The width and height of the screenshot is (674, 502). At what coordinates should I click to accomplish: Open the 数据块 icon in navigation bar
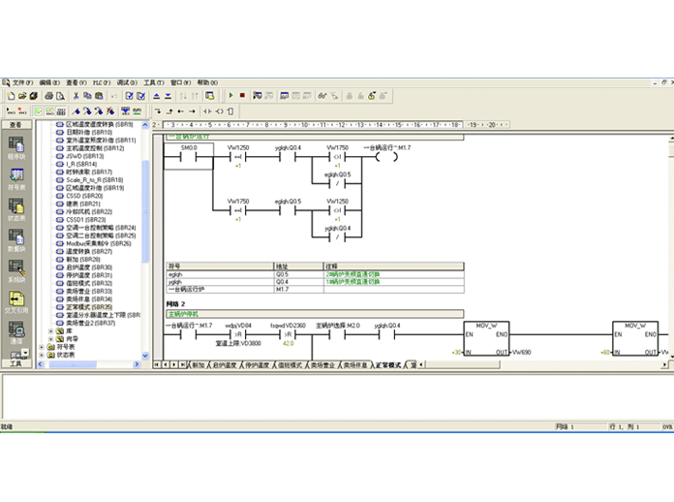[15, 237]
